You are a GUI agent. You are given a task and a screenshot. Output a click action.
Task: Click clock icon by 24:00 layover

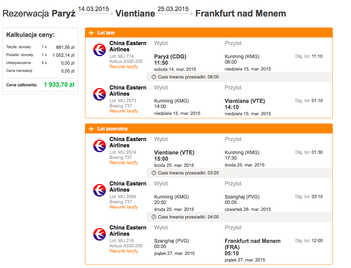[x=154, y=217]
